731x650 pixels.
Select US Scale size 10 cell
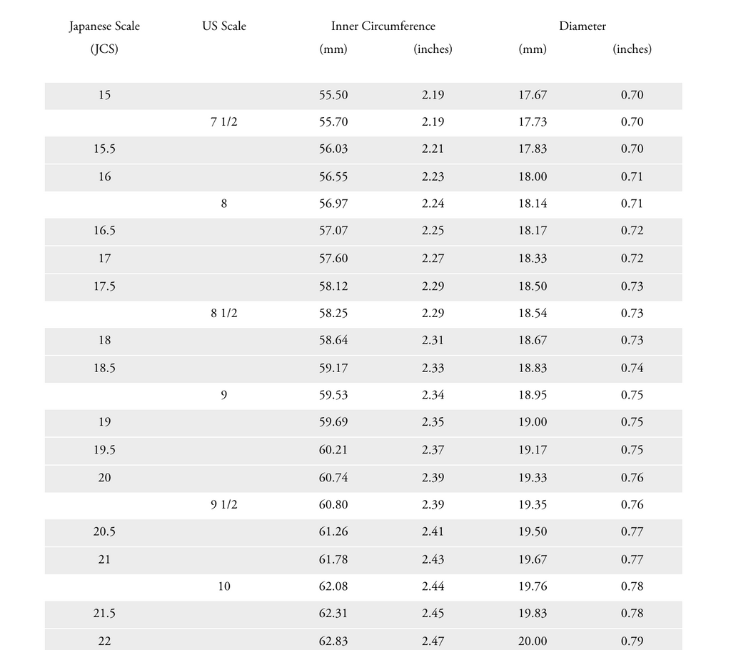pos(223,586)
